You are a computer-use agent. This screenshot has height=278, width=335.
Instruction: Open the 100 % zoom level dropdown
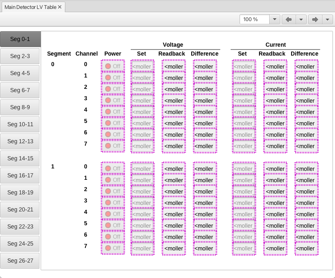[274, 19]
